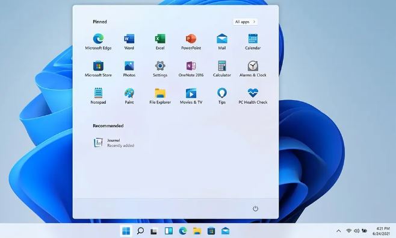
Task: Click the Recommended section heading
Action: pyautogui.click(x=108, y=126)
